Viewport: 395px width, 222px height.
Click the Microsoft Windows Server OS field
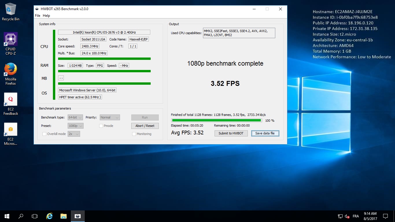click(x=87, y=90)
